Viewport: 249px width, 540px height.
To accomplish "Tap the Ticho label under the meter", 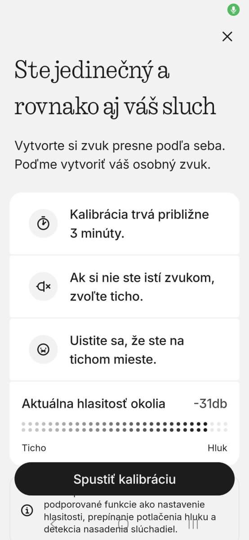I will click(x=34, y=448).
